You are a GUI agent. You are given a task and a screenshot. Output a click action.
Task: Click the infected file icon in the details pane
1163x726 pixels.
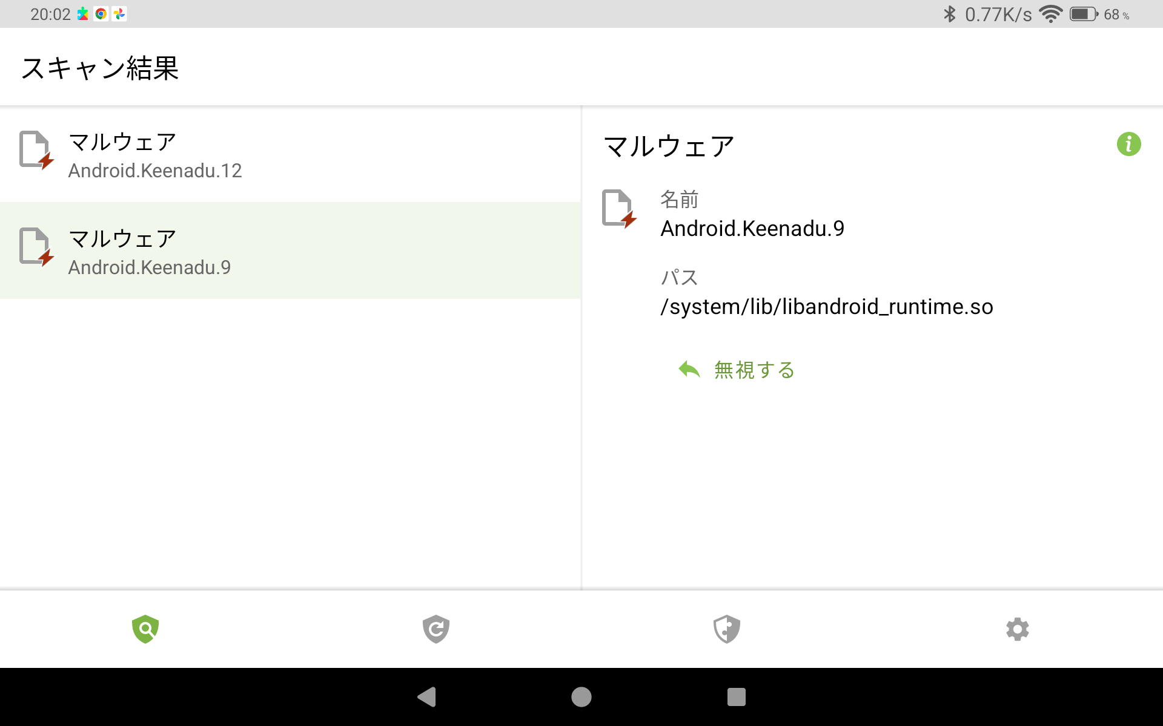point(618,209)
